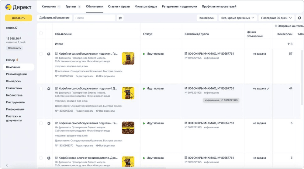Open Все, кроме архивных filter dropdown

237,18
